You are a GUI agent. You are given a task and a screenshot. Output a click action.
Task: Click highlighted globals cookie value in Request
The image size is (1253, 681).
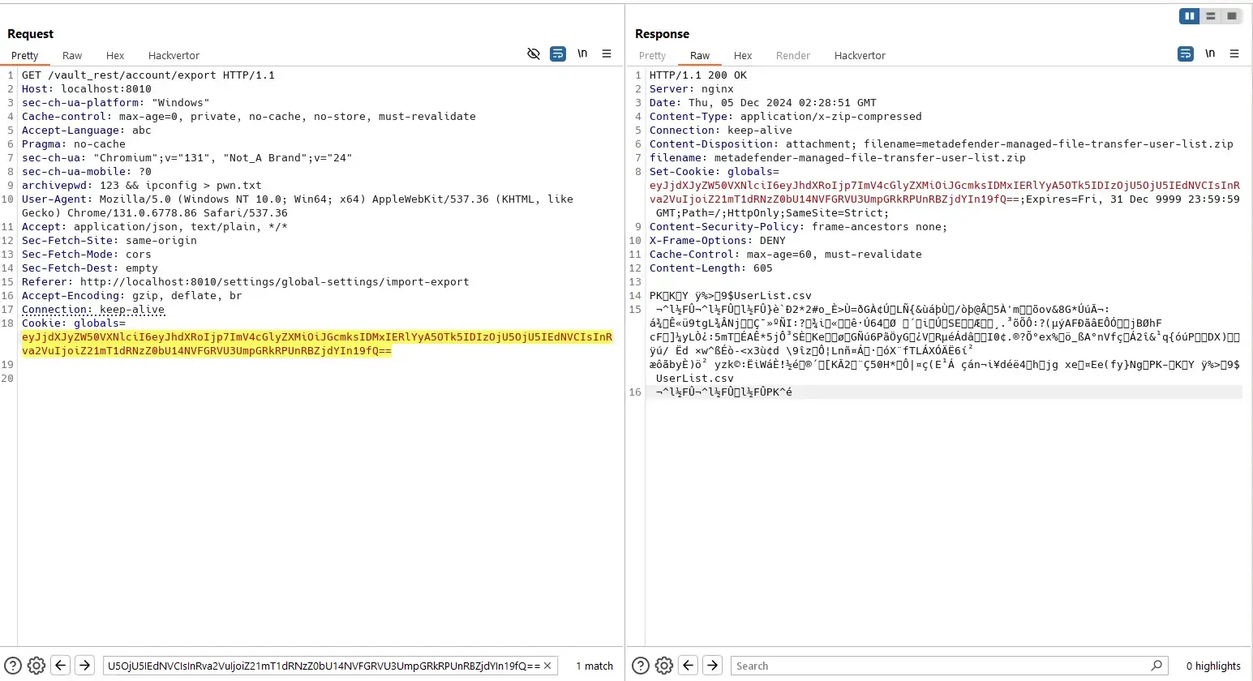[317, 344]
